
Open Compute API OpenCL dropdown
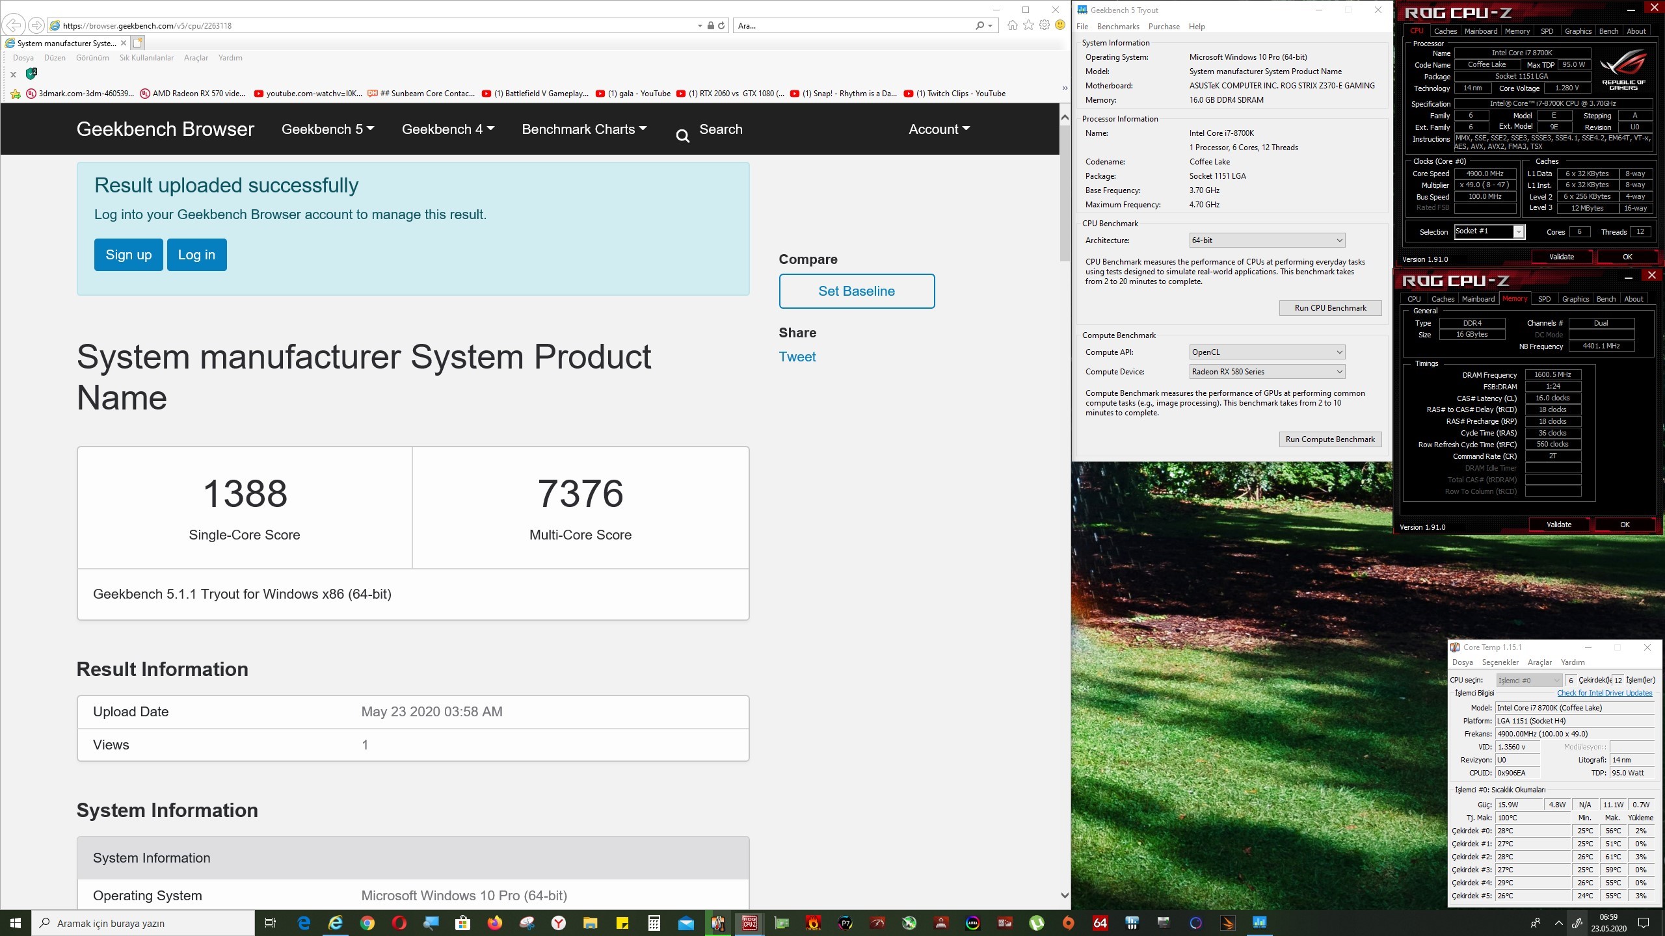coord(1267,352)
